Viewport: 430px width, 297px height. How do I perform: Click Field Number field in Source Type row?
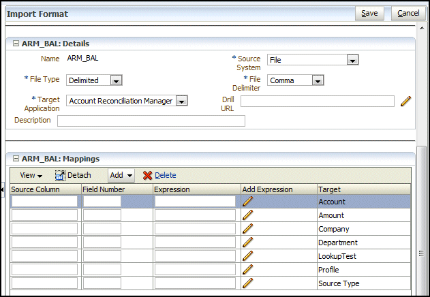[x=102, y=283]
